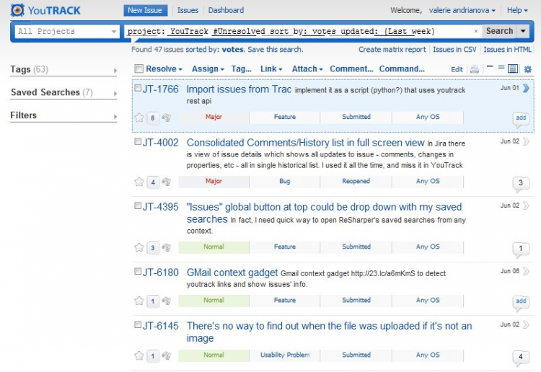This screenshot has width=541, height=372.
Task: Open the All Projects dropdown
Action: click(x=67, y=32)
